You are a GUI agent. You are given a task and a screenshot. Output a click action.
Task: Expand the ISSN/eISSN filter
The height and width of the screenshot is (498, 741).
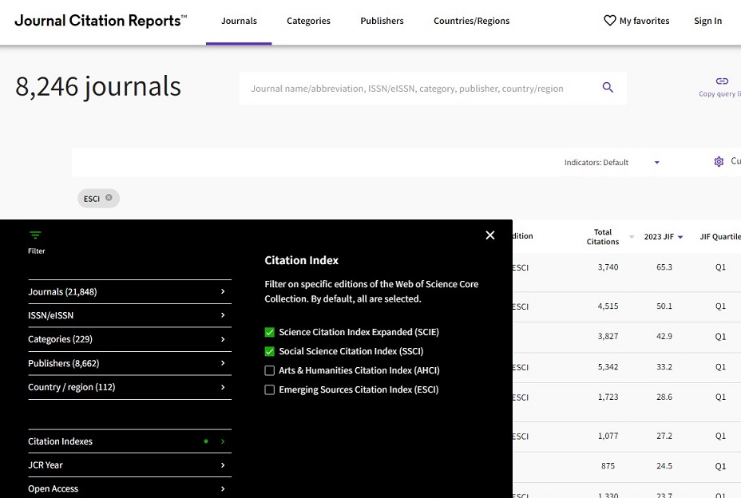(129, 315)
